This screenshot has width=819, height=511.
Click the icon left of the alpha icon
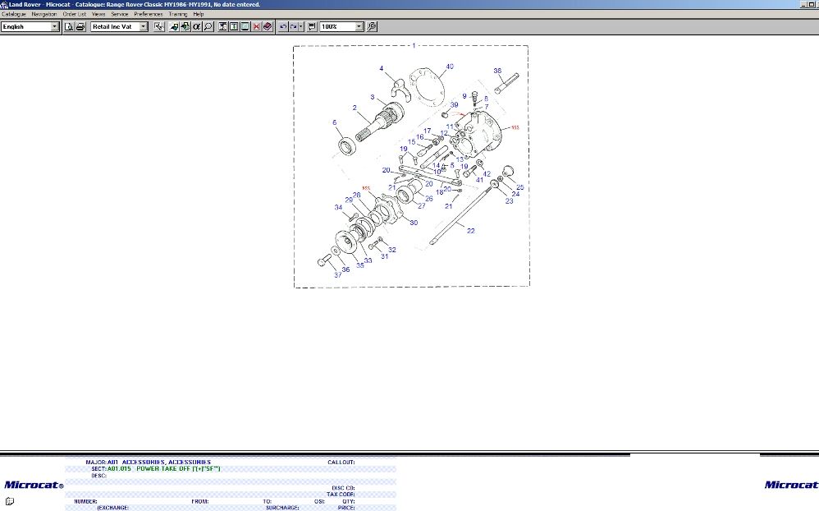point(185,26)
